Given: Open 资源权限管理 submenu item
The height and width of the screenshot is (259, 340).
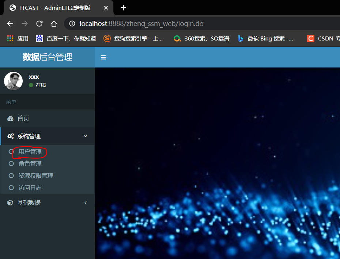Looking at the screenshot, I should pyautogui.click(x=47, y=175).
